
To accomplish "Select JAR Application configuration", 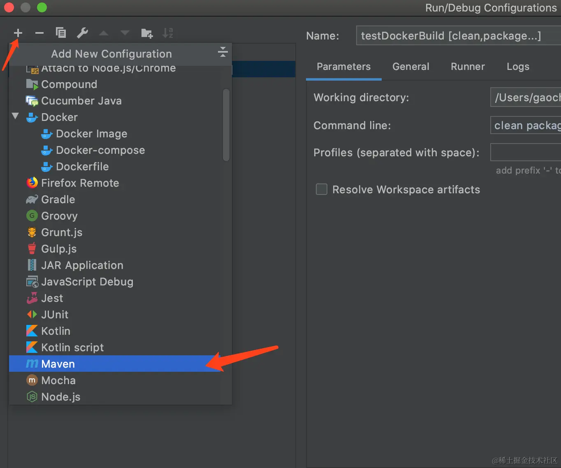I will pos(121,265).
